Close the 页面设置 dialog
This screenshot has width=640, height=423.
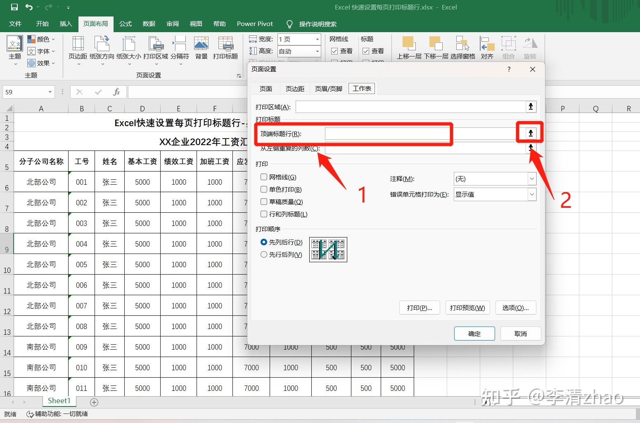[533, 69]
